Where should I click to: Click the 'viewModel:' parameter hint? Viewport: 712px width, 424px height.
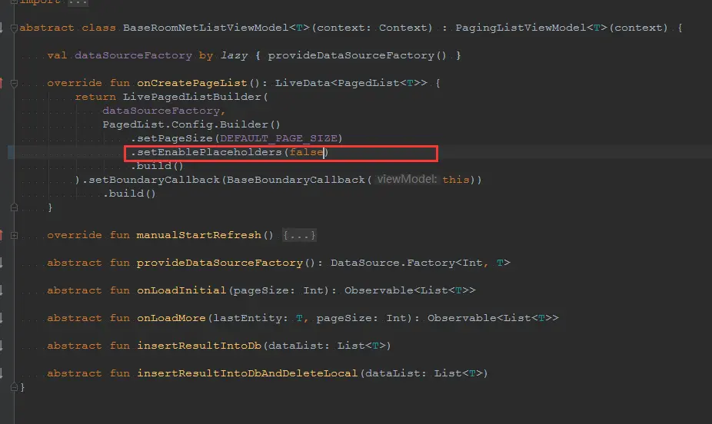coord(407,179)
